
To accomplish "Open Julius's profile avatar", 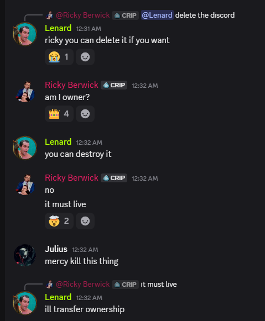I will point(25,255).
